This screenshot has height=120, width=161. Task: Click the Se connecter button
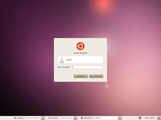tap(96, 76)
